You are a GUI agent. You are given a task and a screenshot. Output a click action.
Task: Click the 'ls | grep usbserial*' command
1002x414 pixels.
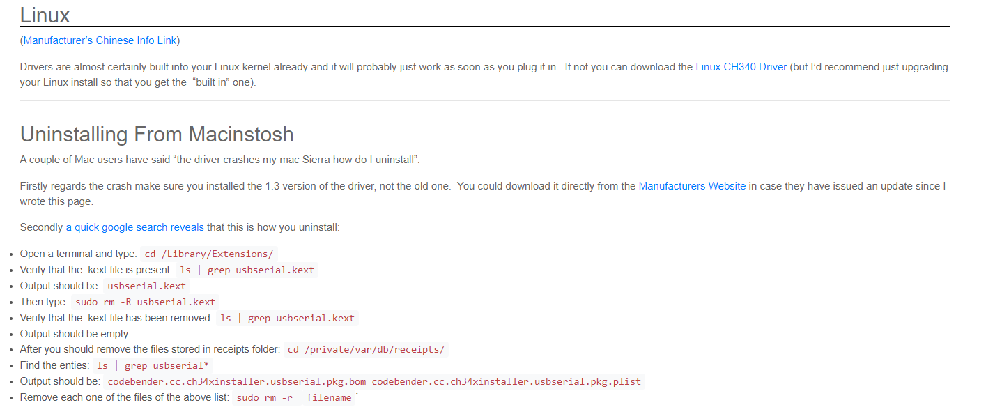coord(153,366)
